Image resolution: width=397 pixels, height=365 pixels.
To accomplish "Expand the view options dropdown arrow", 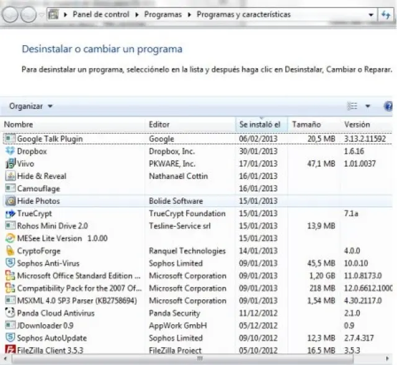I will coord(367,107).
